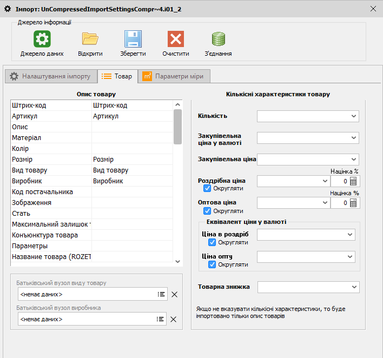
Task: Select the Штрих-код row in Опис товару
Action: [51, 105]
